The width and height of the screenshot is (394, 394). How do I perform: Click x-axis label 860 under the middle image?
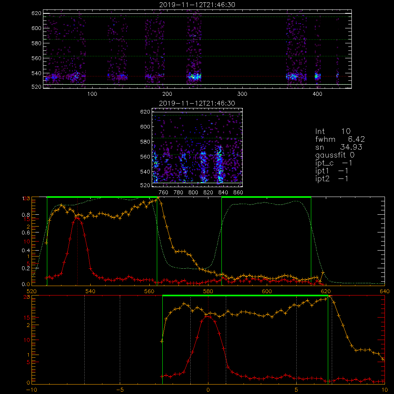(238, 193)
